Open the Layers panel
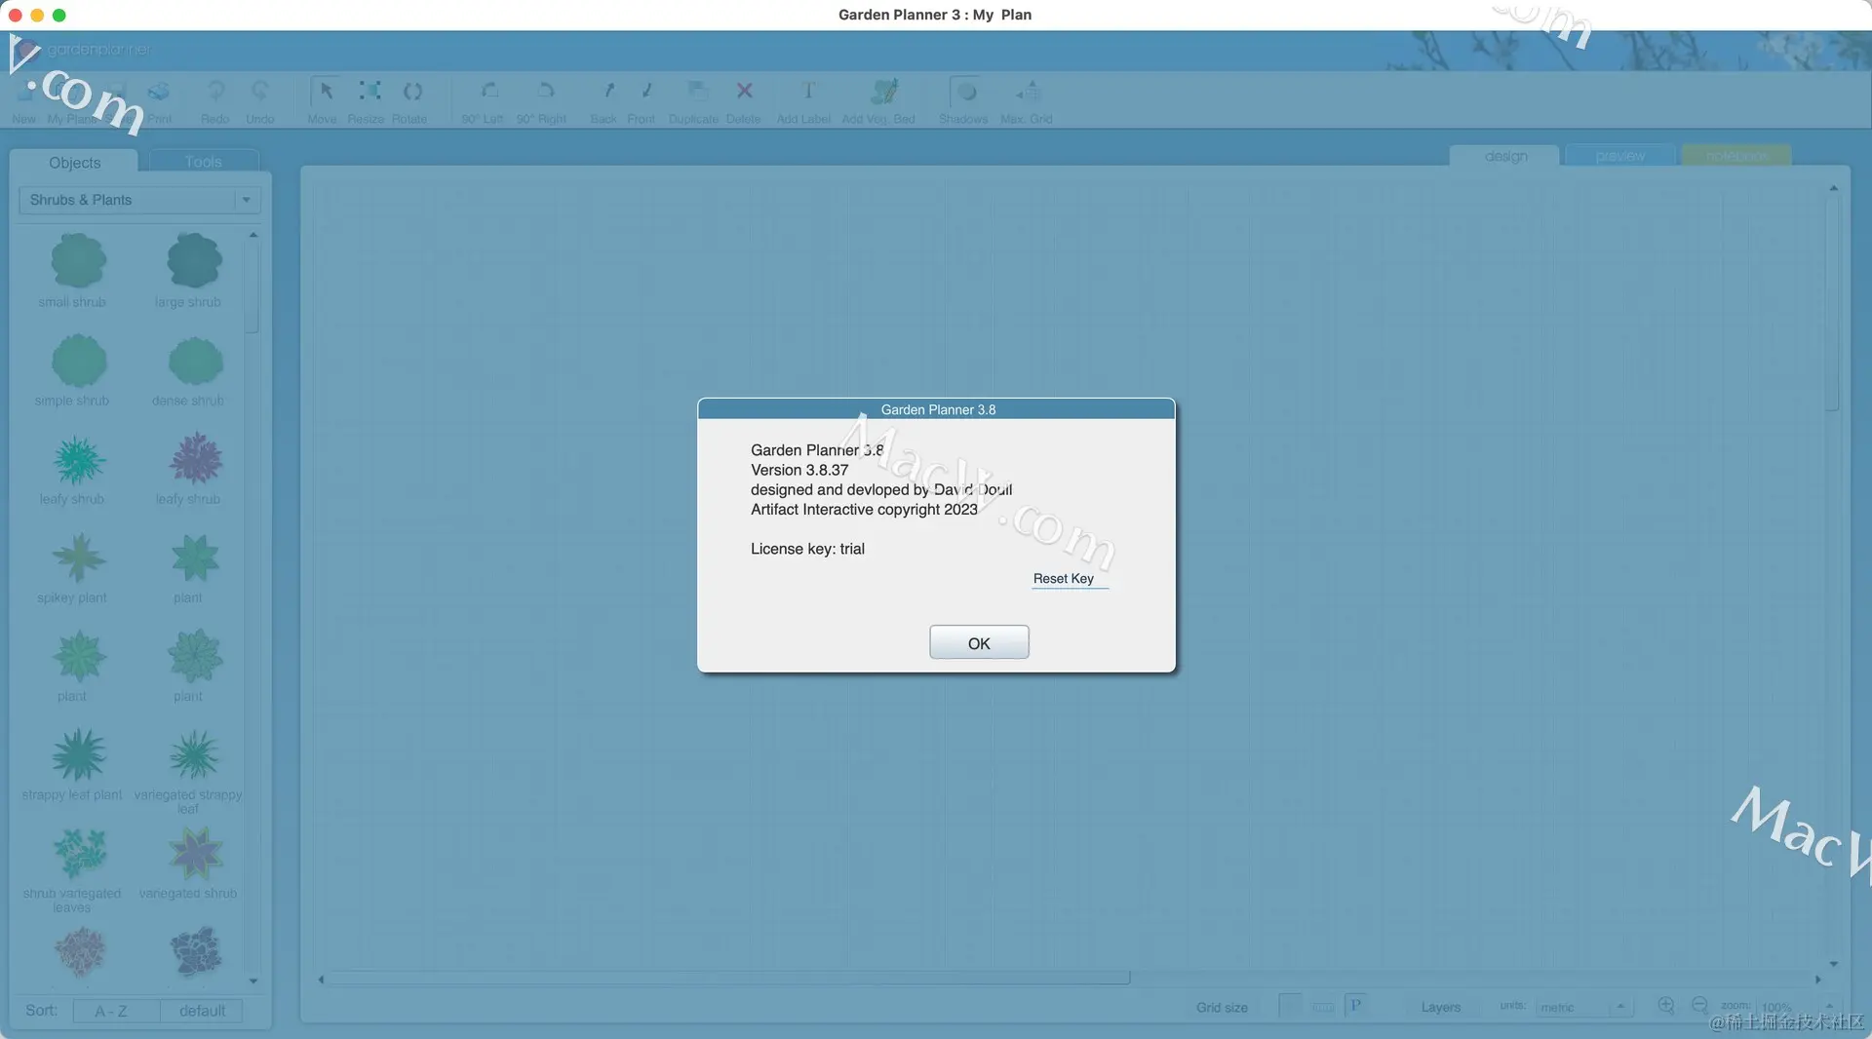Image resolution: width=1872 pixels, height=1039 pixels. click(1440, 1007)
